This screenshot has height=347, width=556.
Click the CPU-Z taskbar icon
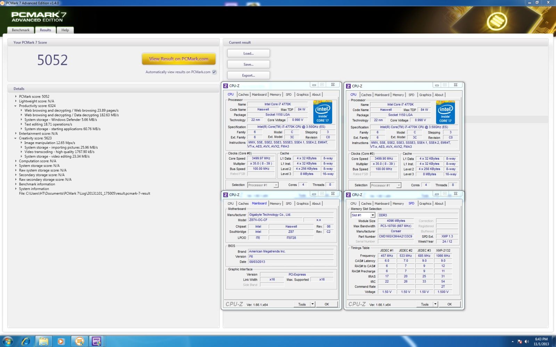pyautogui.click(x=97, y=341)
